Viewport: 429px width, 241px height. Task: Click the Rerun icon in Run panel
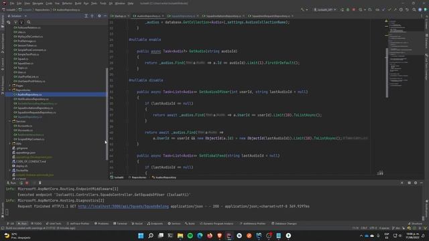coord(21,183)
